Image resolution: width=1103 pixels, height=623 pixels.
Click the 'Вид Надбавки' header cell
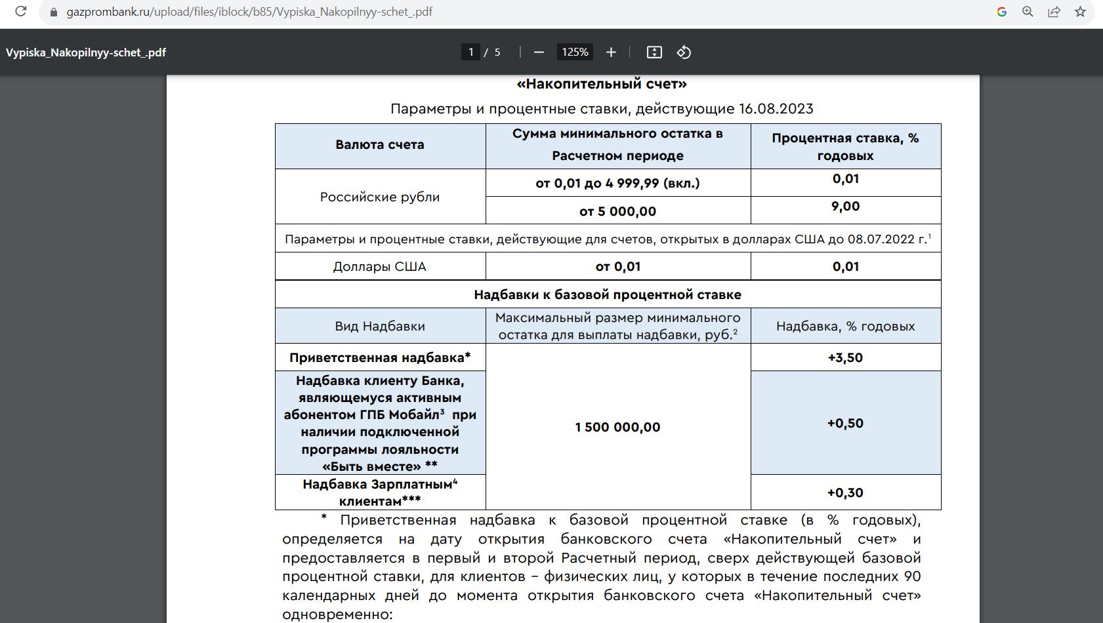380,326
